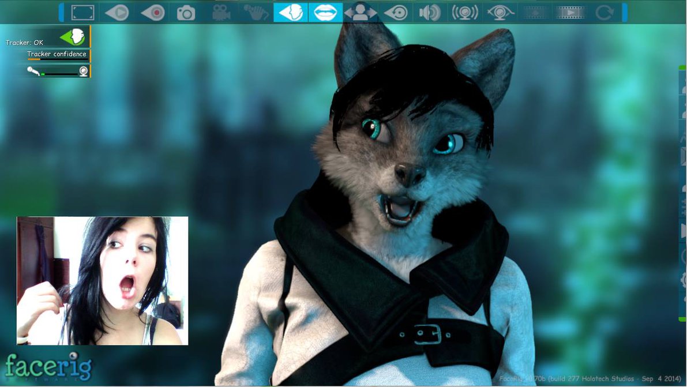Click the webcam eye icon in toolbar
The width and height of the screenshot is (687, 387).
pyautogui.click(x=500, y=12)
